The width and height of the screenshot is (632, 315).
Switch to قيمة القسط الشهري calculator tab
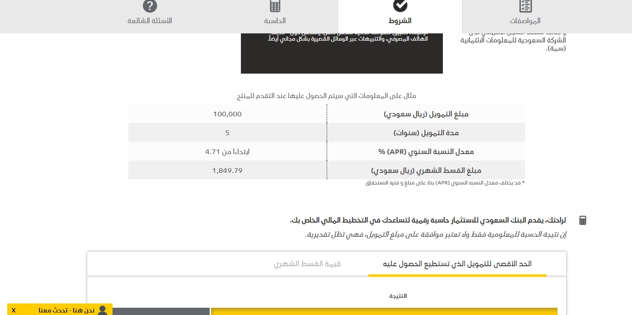(307, 264)
